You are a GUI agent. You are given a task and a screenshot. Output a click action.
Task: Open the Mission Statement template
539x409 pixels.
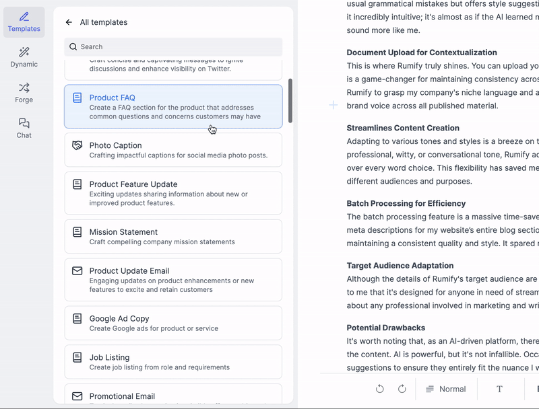click(173, 236)
